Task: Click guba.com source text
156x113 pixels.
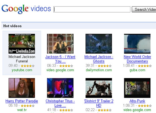Action: (137, 70)
